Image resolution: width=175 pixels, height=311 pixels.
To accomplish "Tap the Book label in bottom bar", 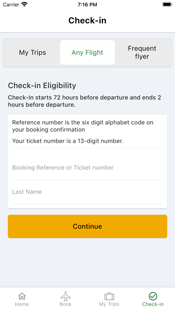I will point(66,304).
